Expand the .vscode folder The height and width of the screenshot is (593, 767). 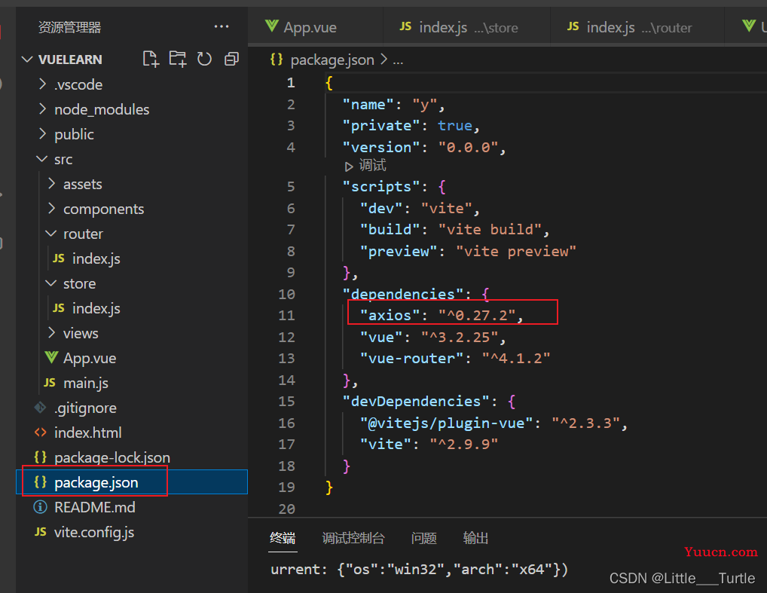point(42,84)
